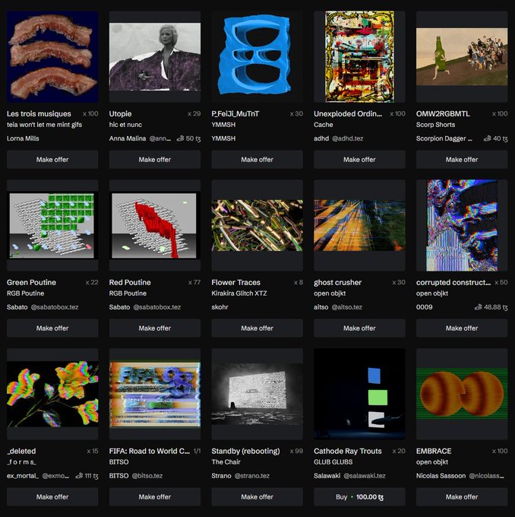Open the FIFA: Road to World C... thumbnail

click(154, 394)
